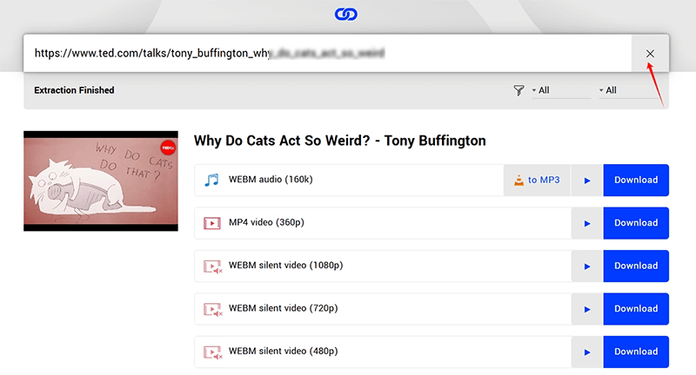Click the WEBM silent video (480p) muted icon
Screen dimensions: 696x375
click(212, 352)
